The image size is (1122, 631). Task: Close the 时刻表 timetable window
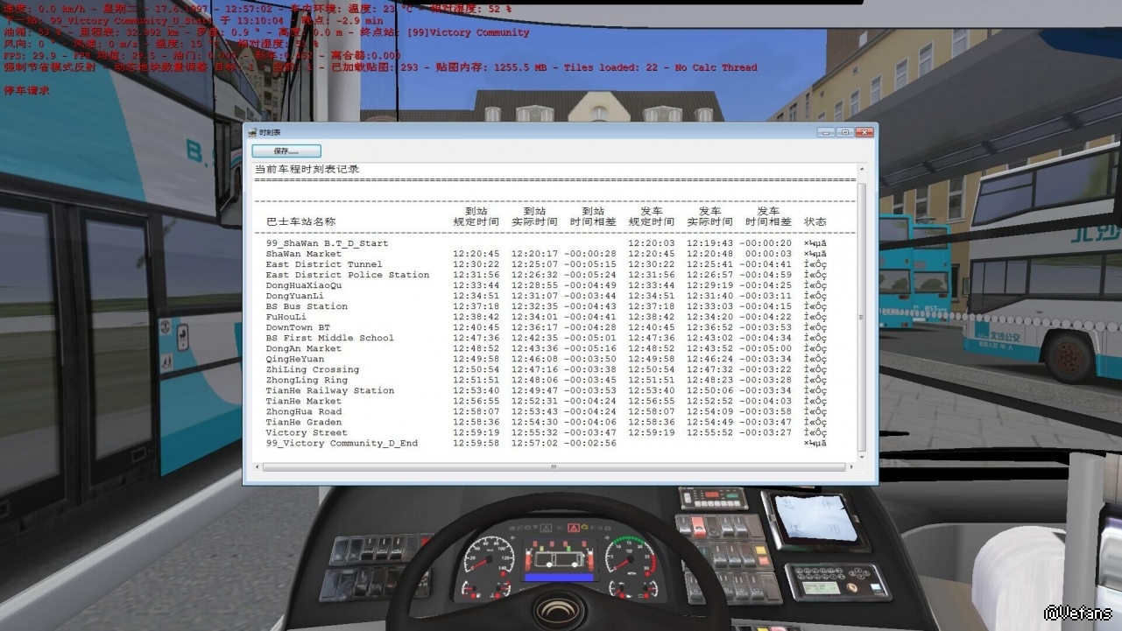pyautogui.click(x=864, y=132)
